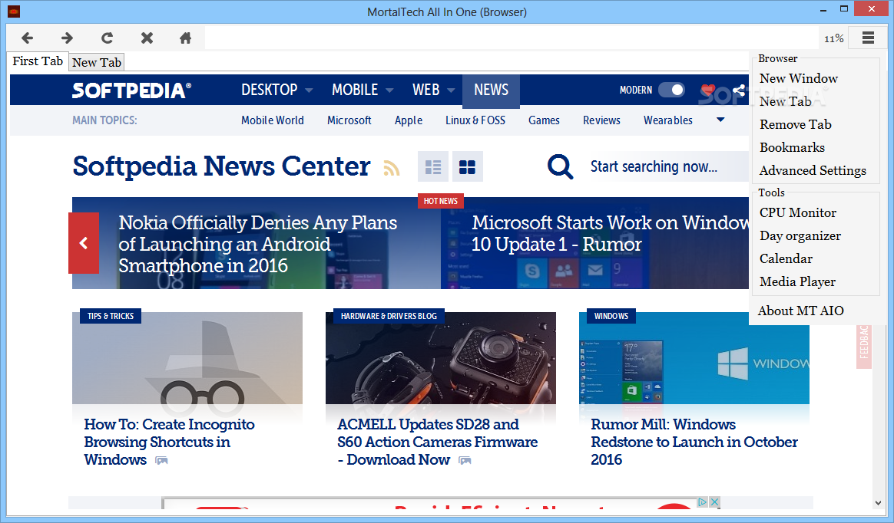Click the TIPS & TRICKS tag

pos(111,316)
